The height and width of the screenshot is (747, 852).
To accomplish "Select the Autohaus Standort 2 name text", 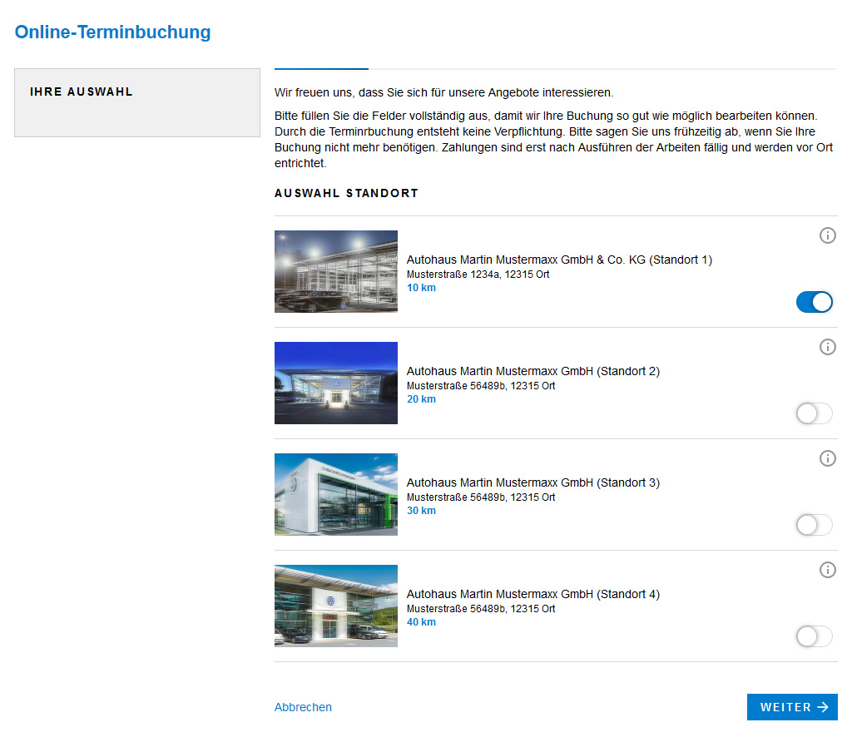I will coord(532,370).
